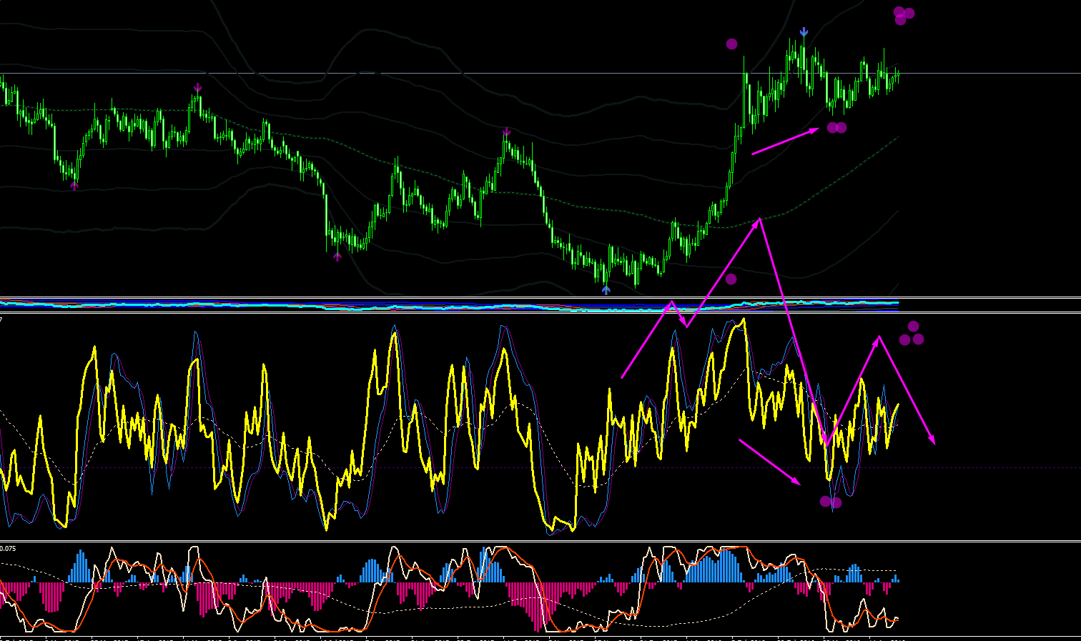
Task: Click the narrow multicolored indicator strip
Action: click(449, 305)
